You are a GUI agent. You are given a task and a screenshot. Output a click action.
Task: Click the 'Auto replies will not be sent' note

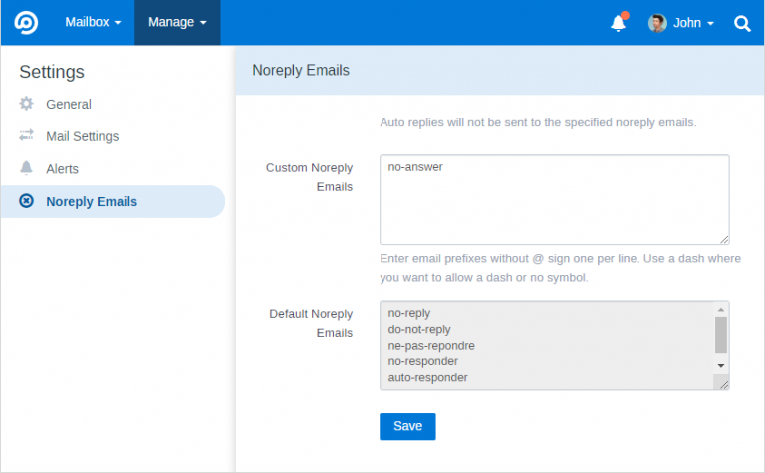pos(538,122)
